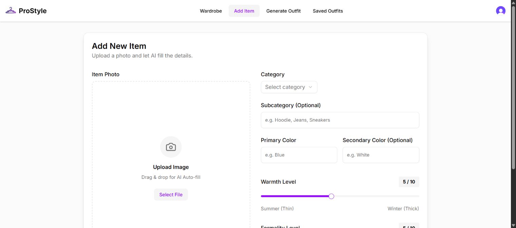
Task: Click the Add New Item heading
Action: tap(119, 46)
